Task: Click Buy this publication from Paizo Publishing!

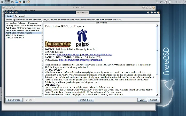Action: [x=81, y=60]
